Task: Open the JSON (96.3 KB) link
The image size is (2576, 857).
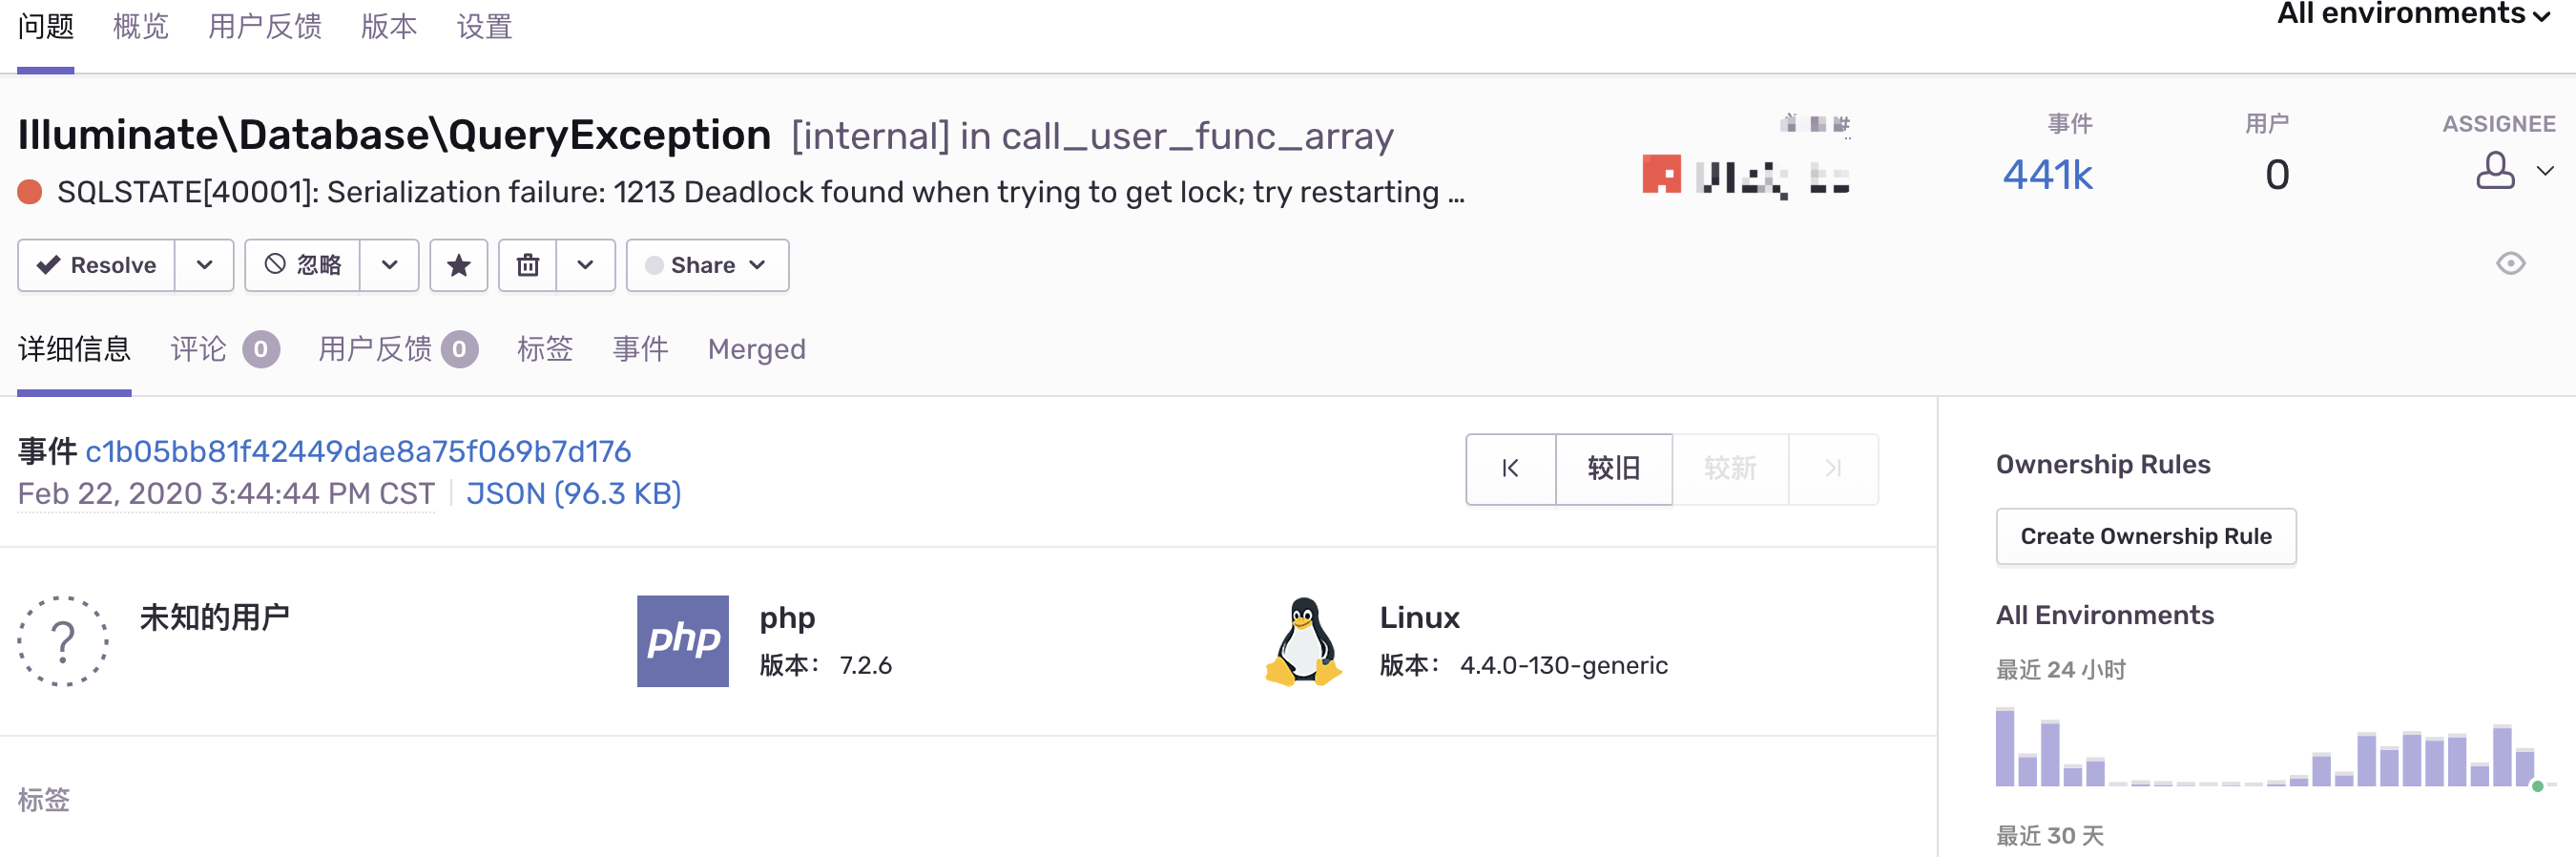Action: coord(573,493)
